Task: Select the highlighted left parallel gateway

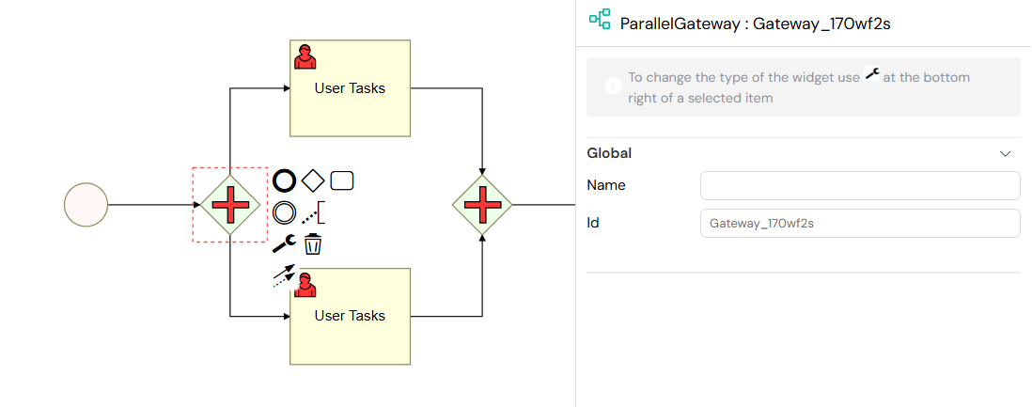Action: [229, 205]
